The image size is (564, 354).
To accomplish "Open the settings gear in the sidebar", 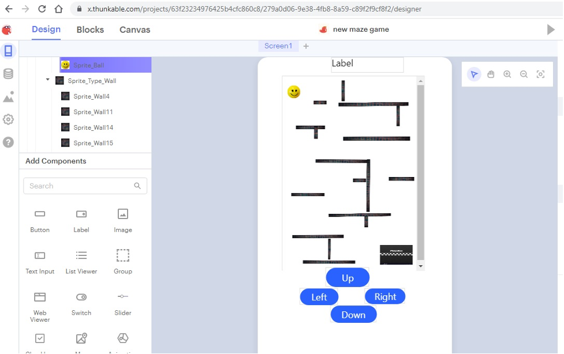I will point(8,119).
